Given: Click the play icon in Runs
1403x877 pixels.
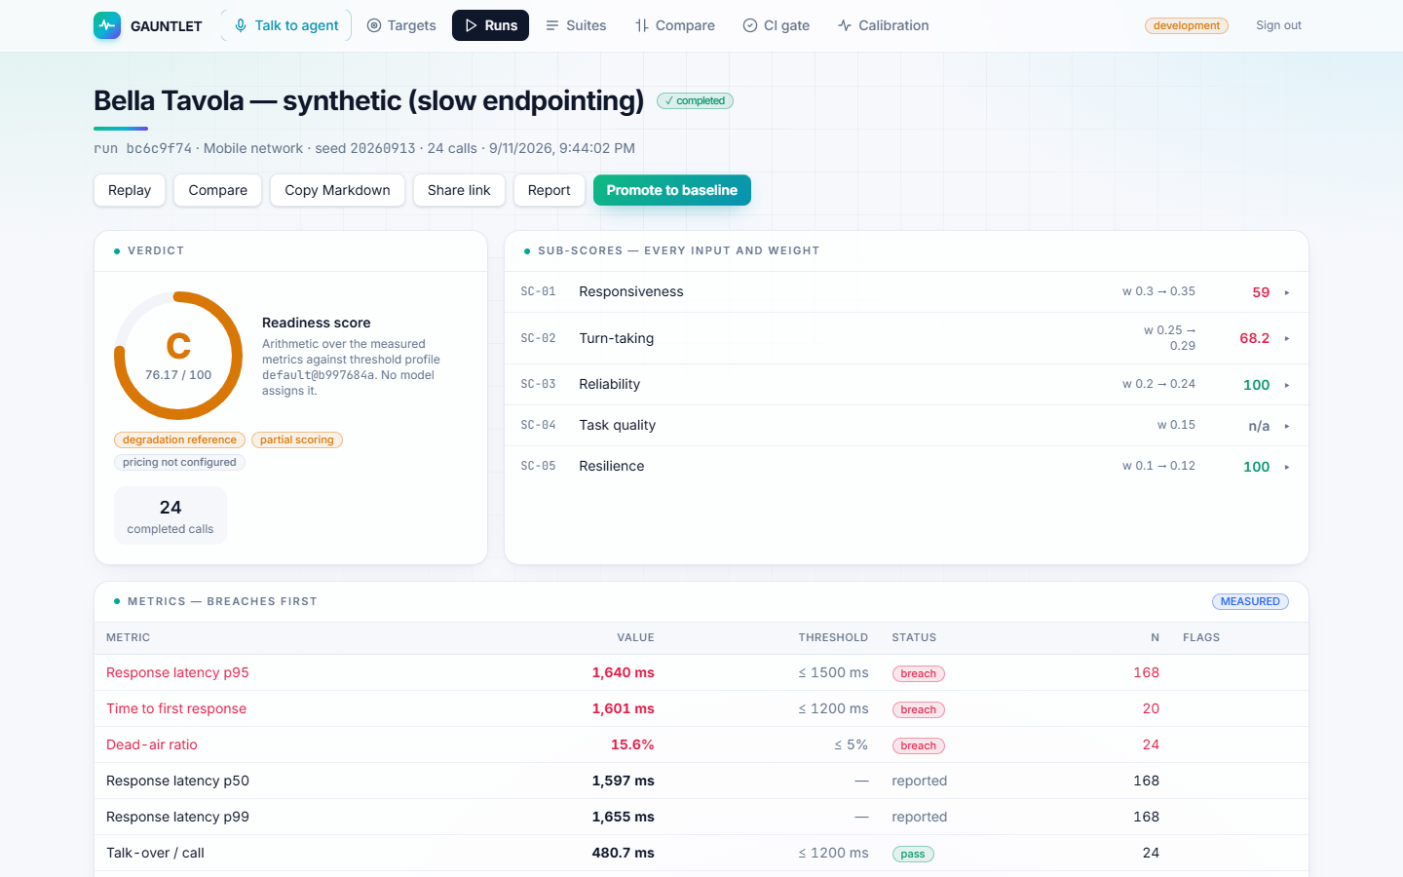Looking at the screenshot, I should click(x=472, y=25).
